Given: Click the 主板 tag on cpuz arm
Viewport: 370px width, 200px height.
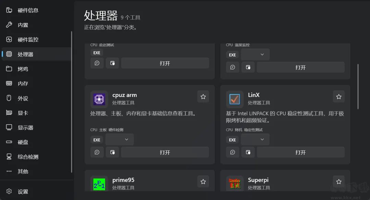Looking at the screenshot, I should pos(103,130).
